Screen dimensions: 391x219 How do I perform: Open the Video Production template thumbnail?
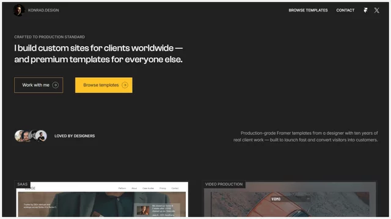click(290, 199)
